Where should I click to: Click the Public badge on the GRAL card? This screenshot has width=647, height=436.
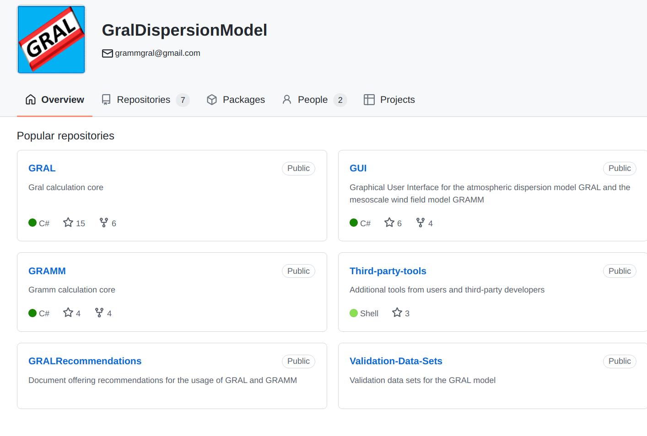(298, 169)
